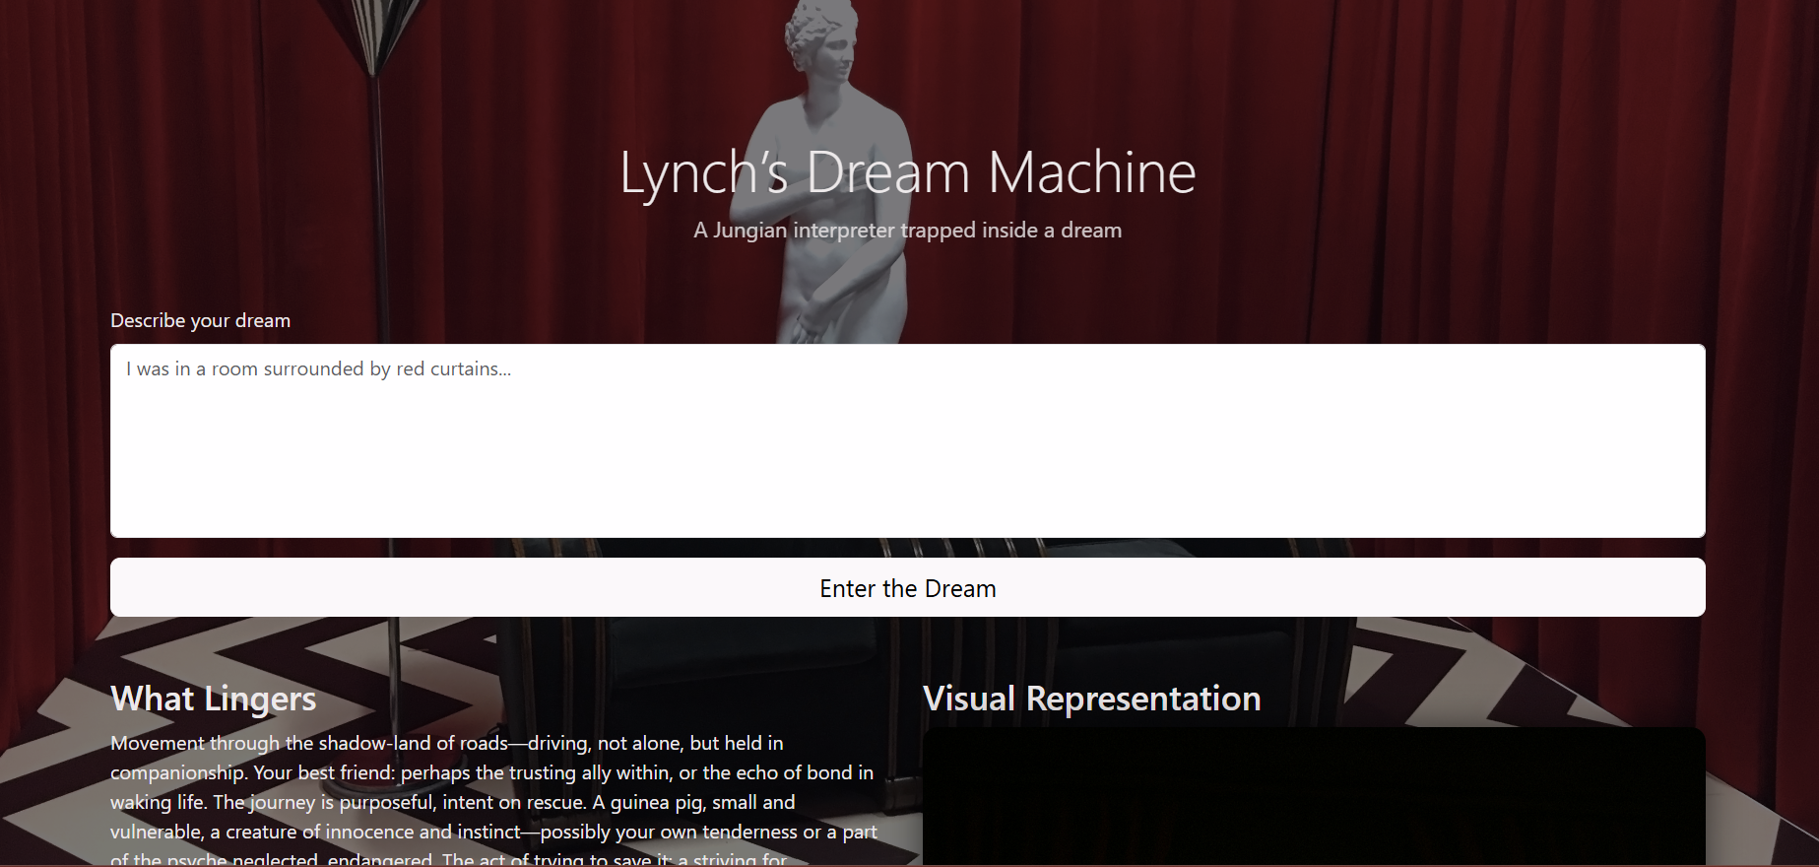This screenshot has height=867, width=1819.
Task: Click the line starting 'vulnerable, a creature of innocence'
Action: pyautogui.click(x=493, y=832)
